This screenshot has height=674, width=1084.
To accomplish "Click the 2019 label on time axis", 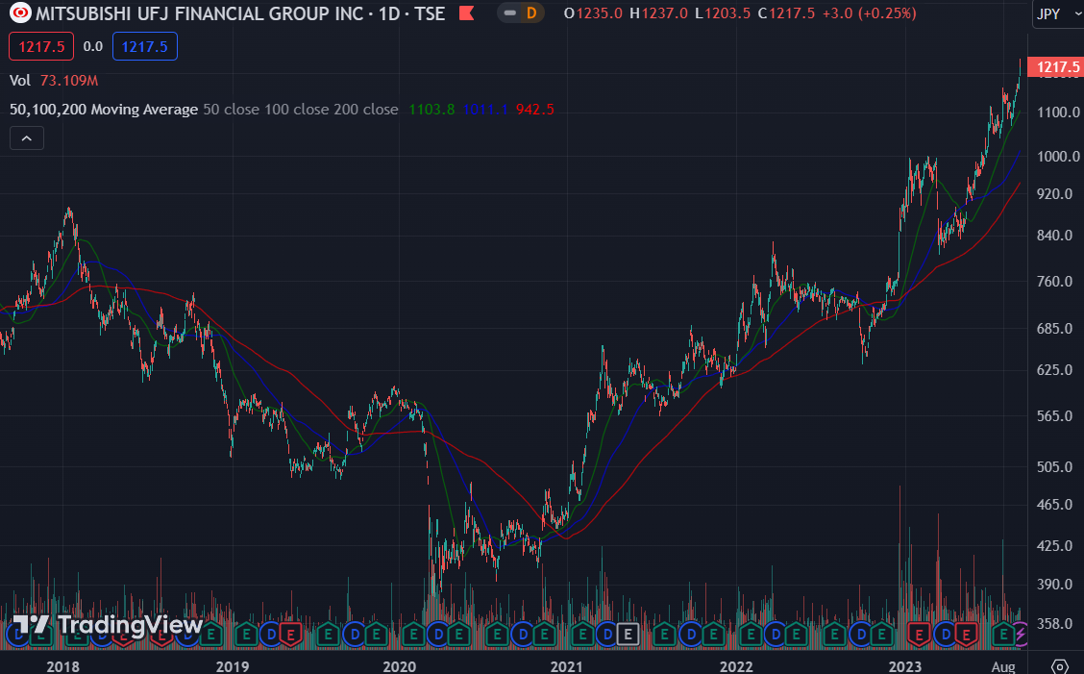I will tap(233, 666).
